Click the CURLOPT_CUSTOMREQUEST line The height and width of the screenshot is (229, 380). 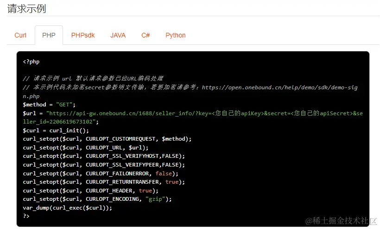(107, 139)
